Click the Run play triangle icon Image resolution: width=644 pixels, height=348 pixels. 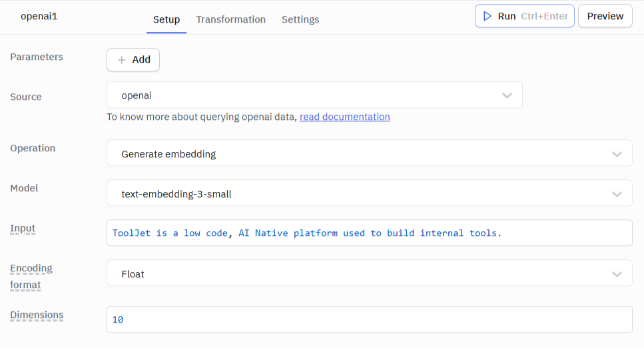pos(487,16)
